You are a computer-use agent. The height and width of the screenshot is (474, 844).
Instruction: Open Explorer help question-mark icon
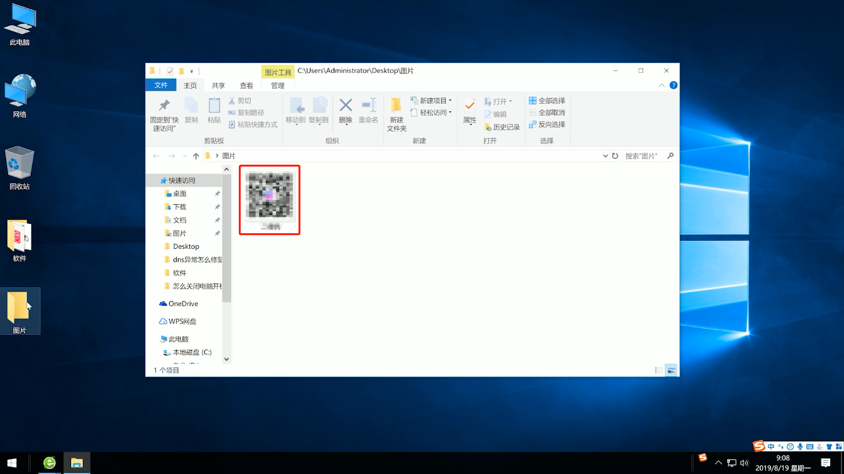coord(673,85)
